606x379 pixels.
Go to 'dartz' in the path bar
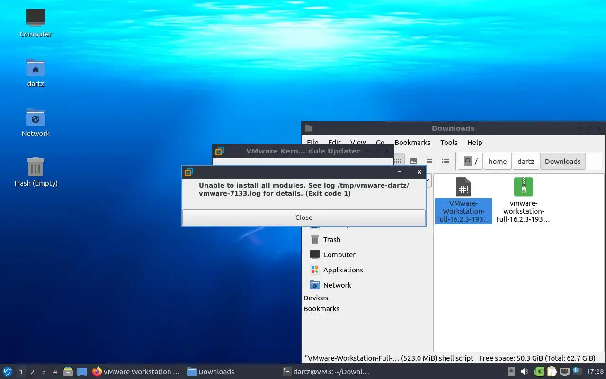(526, 161)
